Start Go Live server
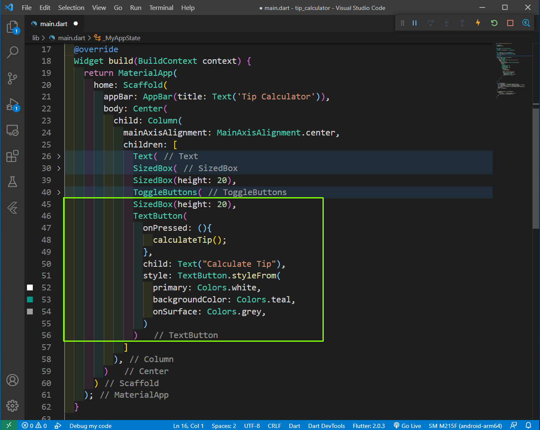This screenshot has width=540, height=430. click(407, 425)
